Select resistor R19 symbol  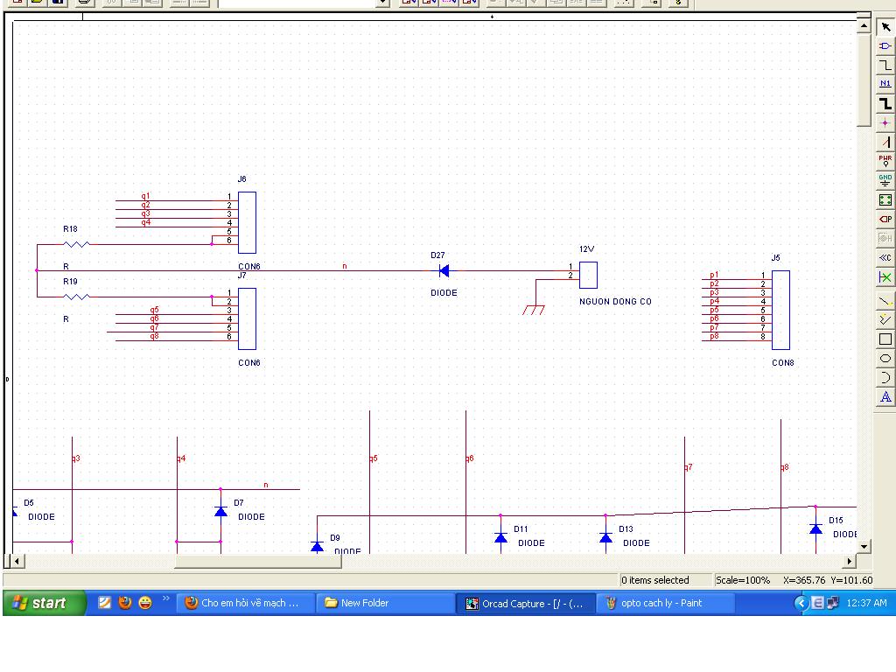(77, 297)
